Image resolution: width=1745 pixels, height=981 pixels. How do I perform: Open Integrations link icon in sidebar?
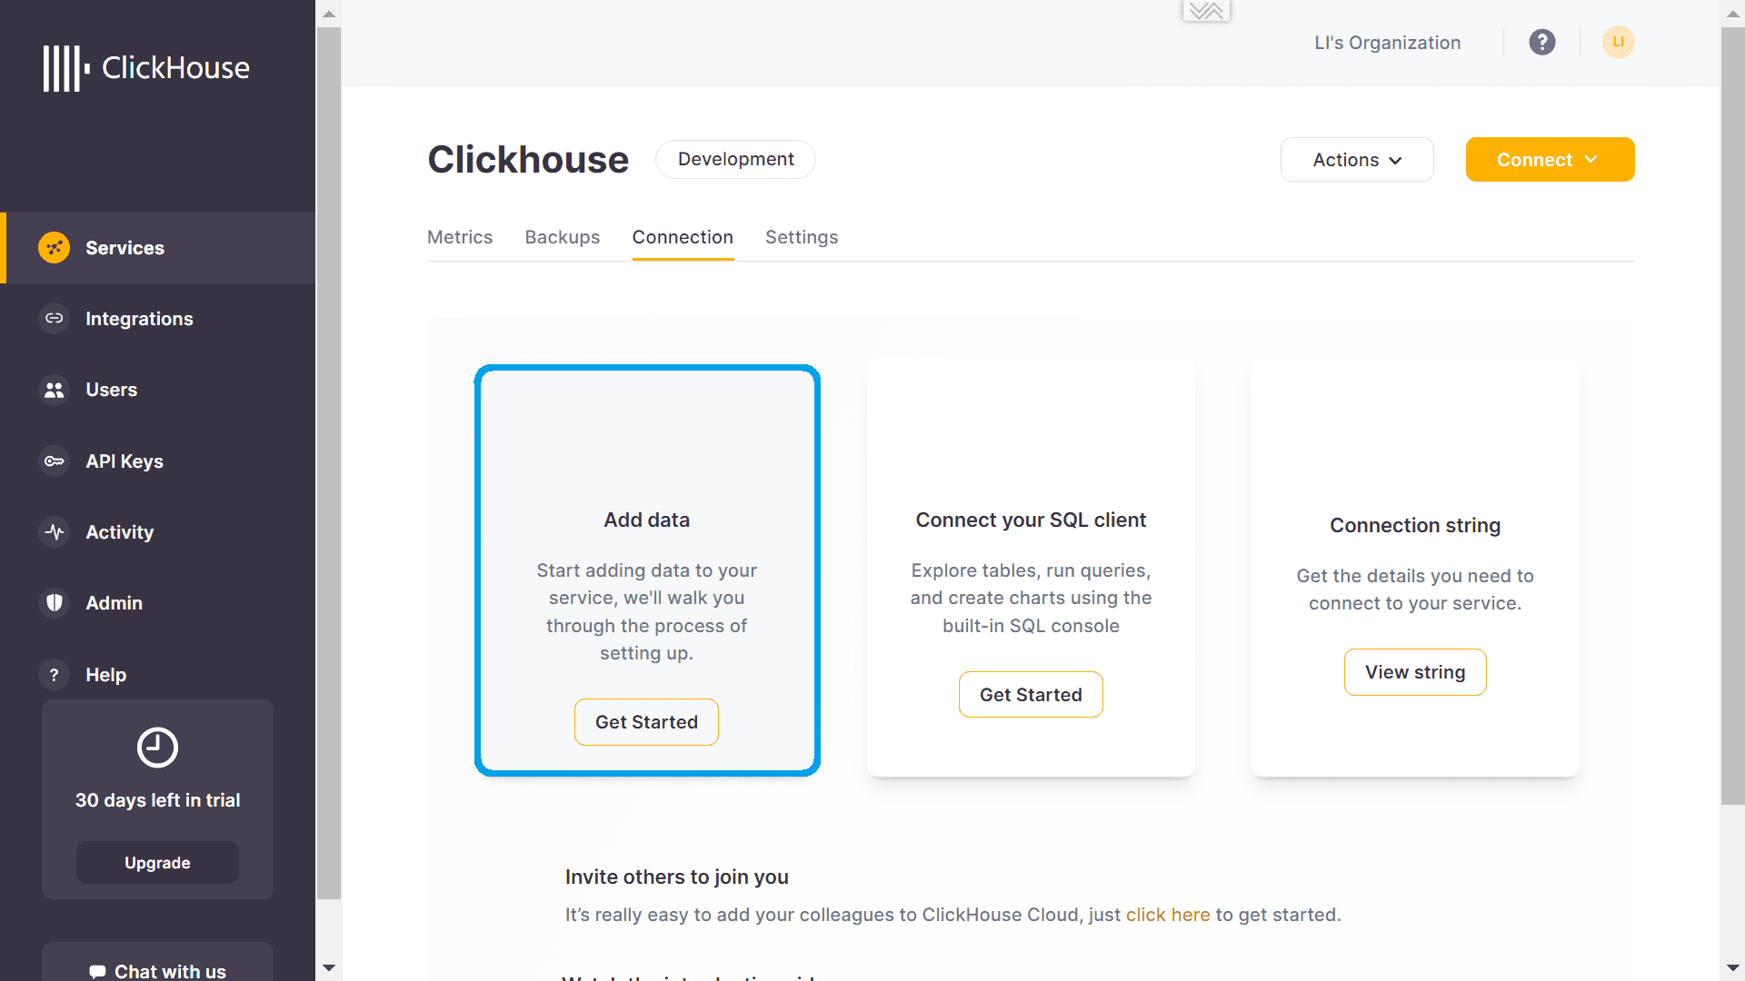[x=55, y=319]
